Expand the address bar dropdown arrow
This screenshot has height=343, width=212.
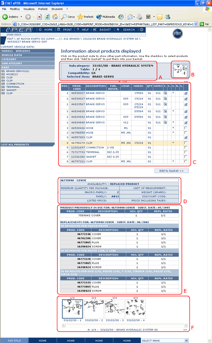tap(196, 24)
